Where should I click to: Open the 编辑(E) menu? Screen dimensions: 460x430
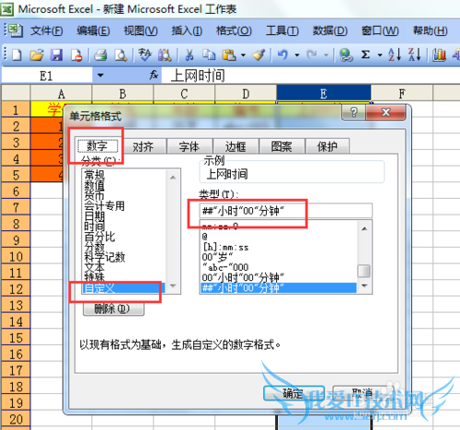(93, 30)
